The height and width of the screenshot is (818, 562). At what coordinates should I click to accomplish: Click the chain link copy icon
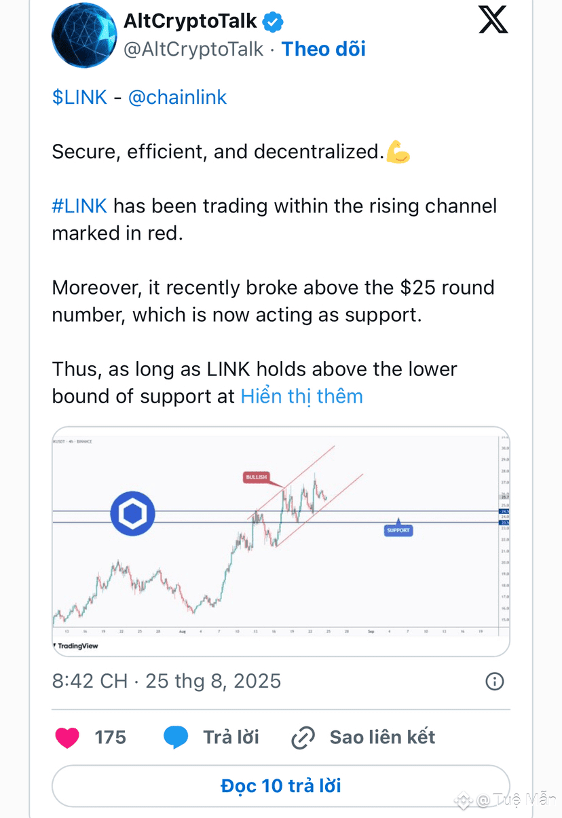point(303,738)
